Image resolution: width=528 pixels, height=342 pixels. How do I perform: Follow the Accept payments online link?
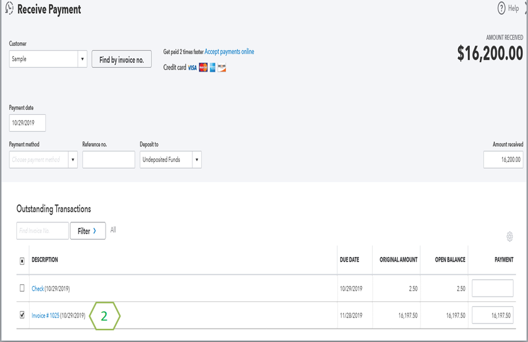coord(229,52)
